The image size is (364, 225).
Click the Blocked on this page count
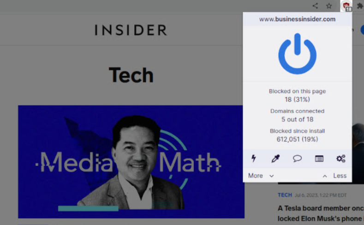click(297, 100)
